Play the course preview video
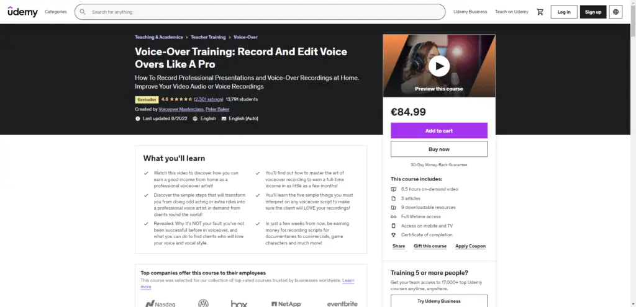 439,66
